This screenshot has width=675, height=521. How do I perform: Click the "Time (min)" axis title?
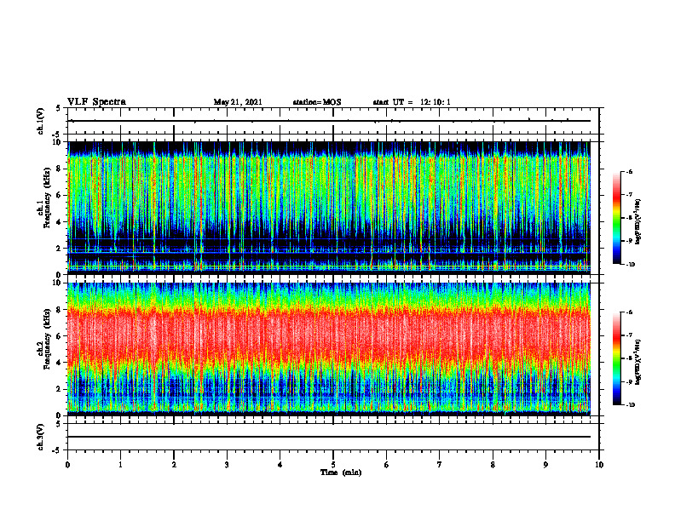(x=341, y=472)
